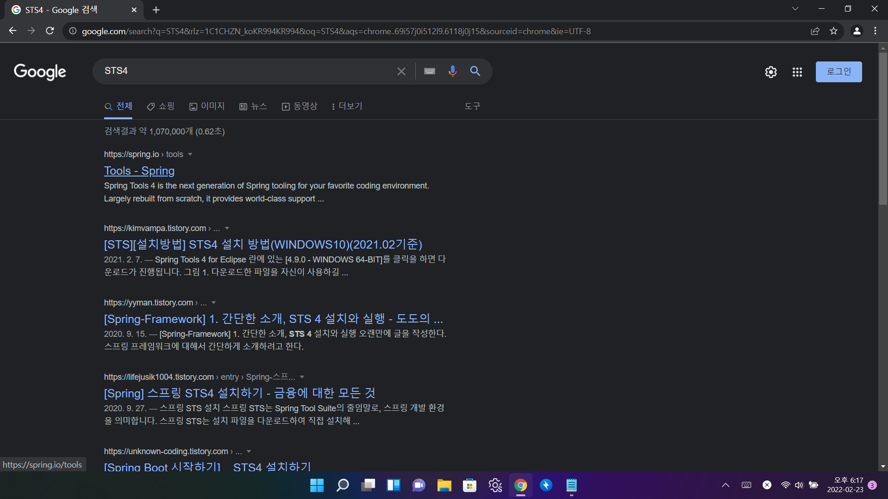Viewport: 888px width, 499px height.
Task: Reload the current page
Action: coord(50,31)
